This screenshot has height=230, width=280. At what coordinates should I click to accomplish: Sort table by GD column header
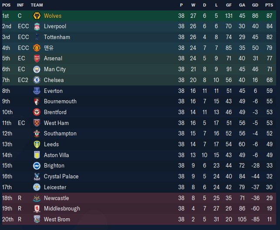coord(256,5)
